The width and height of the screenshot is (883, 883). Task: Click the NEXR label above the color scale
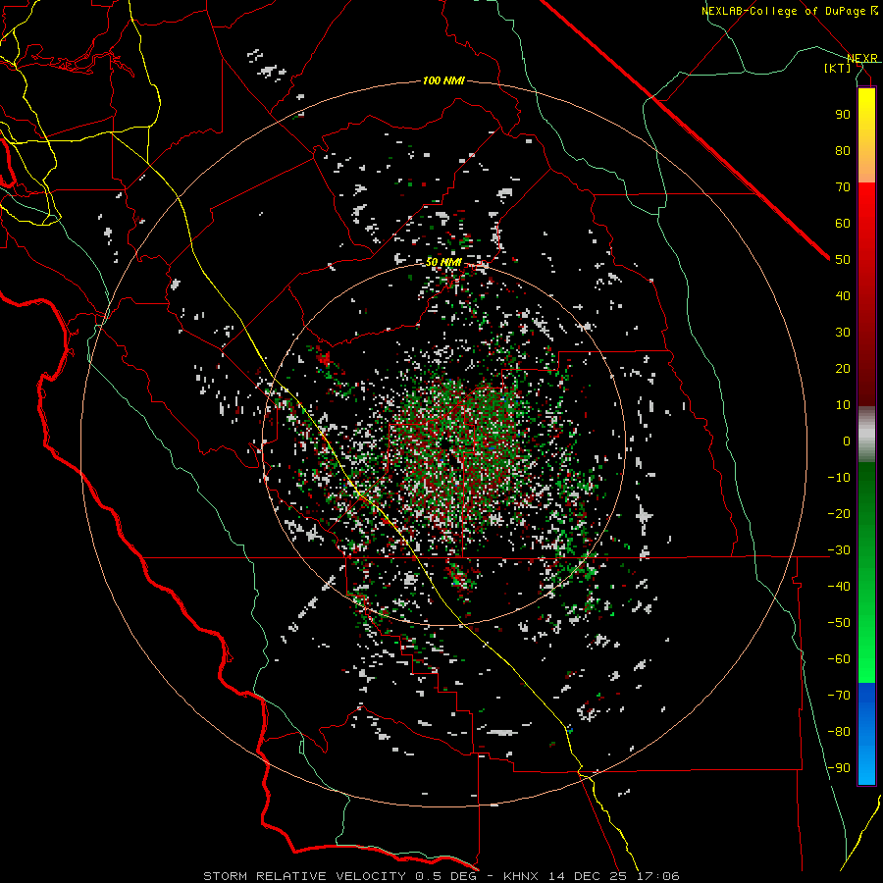861,59
